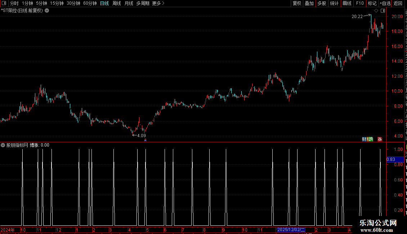Open the F10 company info

click(x=360, y=3)
